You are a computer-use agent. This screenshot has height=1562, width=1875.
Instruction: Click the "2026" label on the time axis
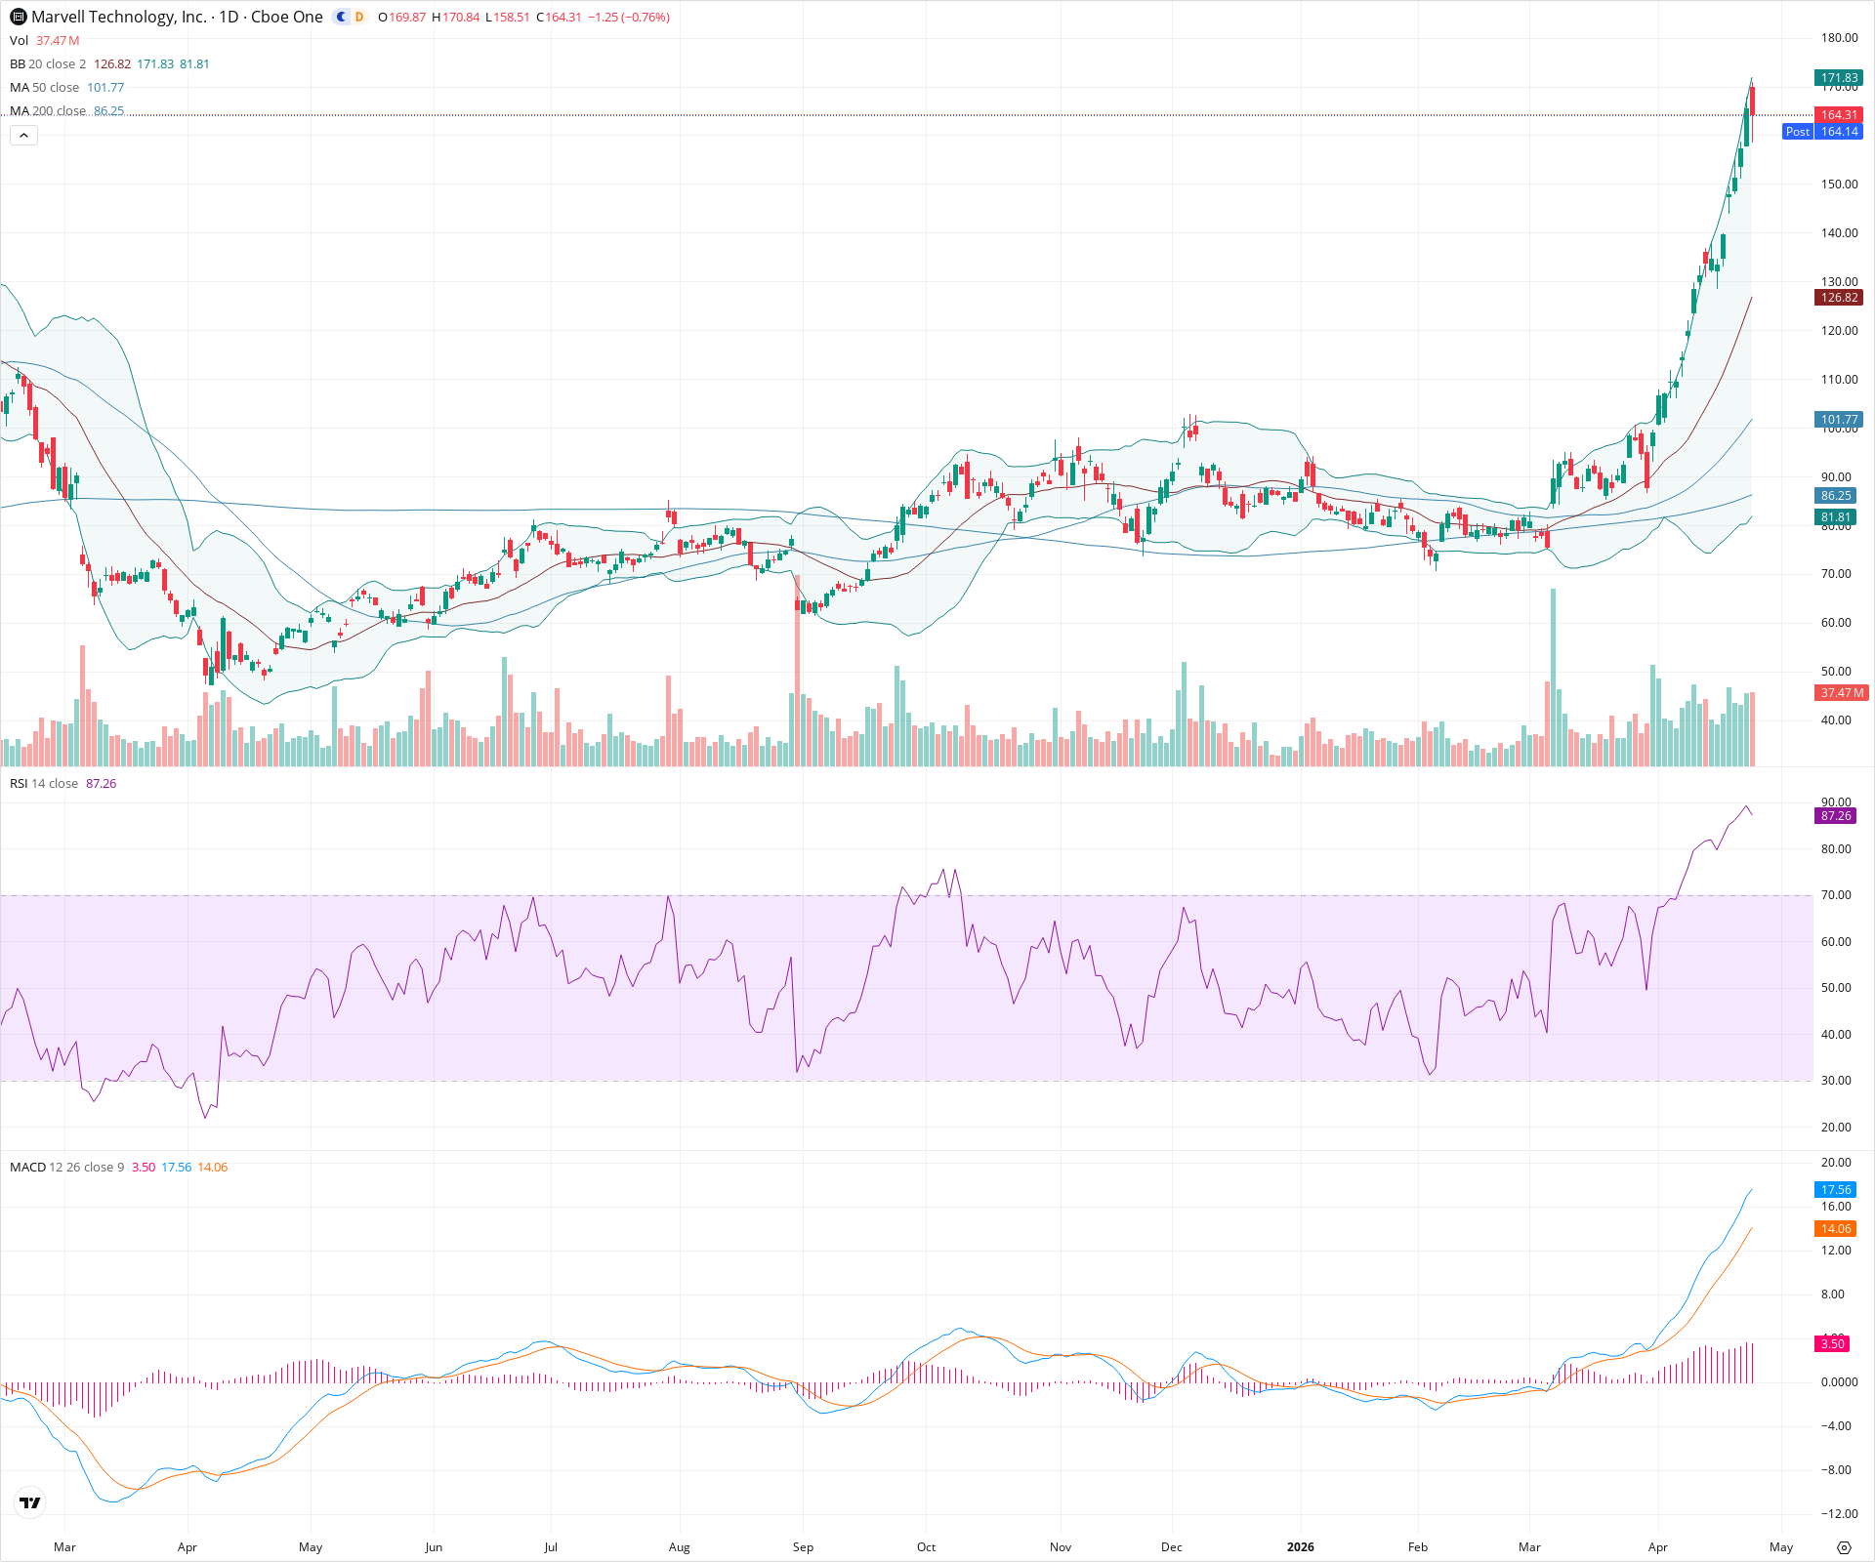(1300, 1547)
